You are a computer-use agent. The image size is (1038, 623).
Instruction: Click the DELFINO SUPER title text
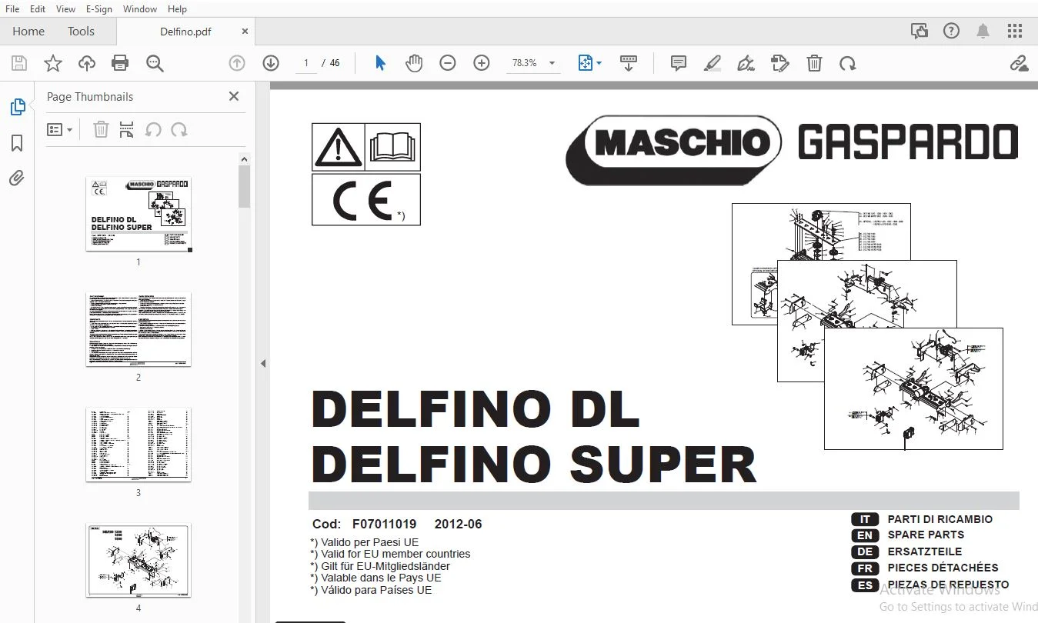coord(534,465)
